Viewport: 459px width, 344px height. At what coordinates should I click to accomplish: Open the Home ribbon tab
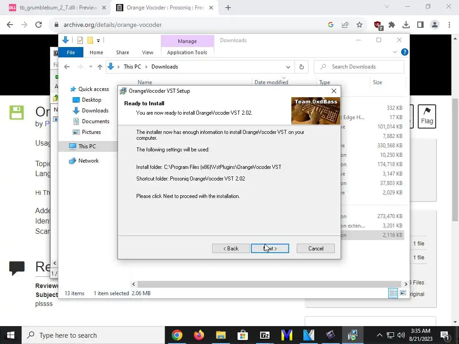click(96, 52)
